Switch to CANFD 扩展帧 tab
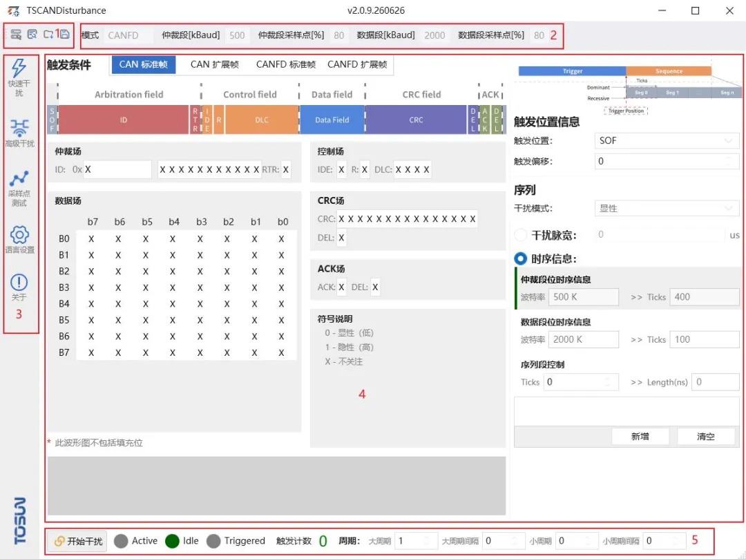This screenshot has width=746, height=559. (x=357, y=65)
